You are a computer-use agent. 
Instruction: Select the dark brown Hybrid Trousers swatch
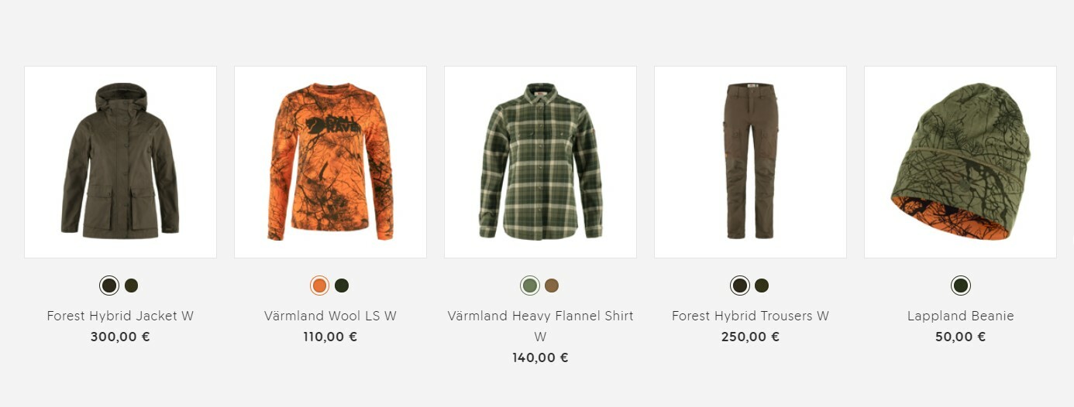[x=739, y=286]
